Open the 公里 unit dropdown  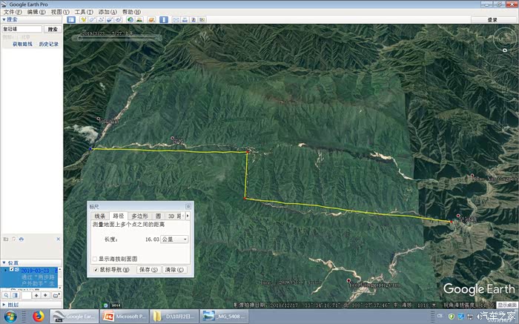(174, 239)
